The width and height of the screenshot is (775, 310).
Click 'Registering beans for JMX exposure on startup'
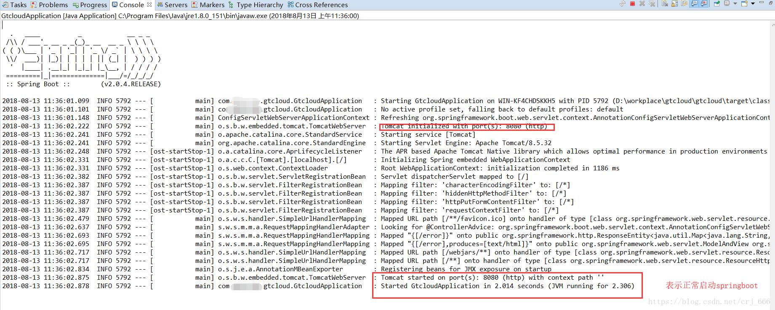pyautogui.click(x=466, y=269)
